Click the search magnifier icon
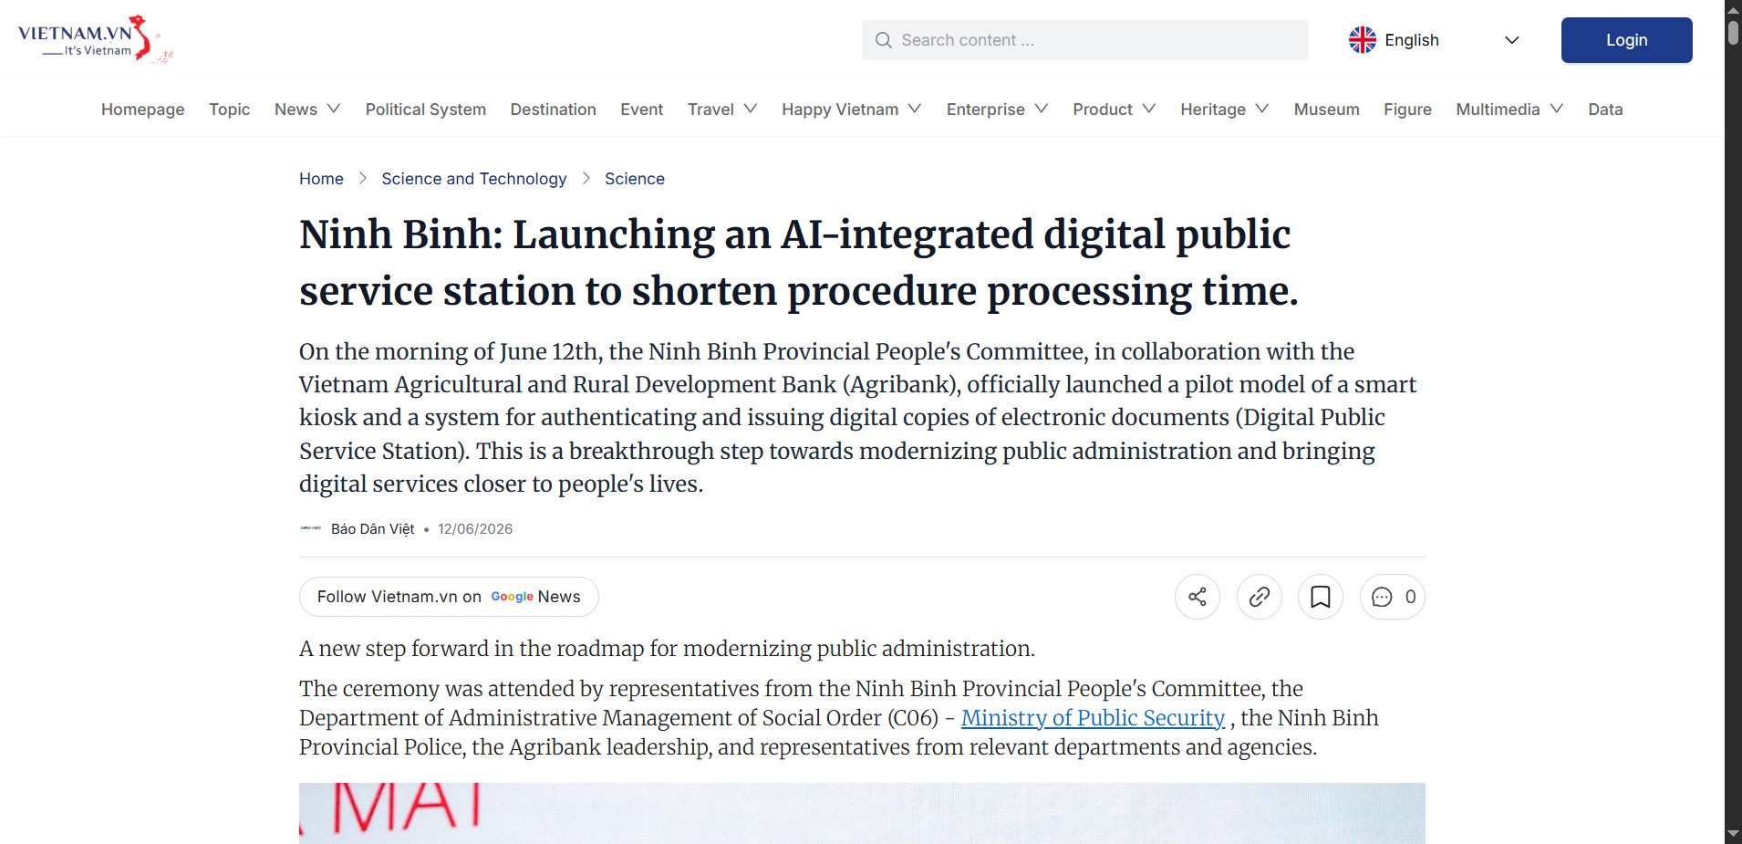 pyautogui.click(x=883, y=40)
